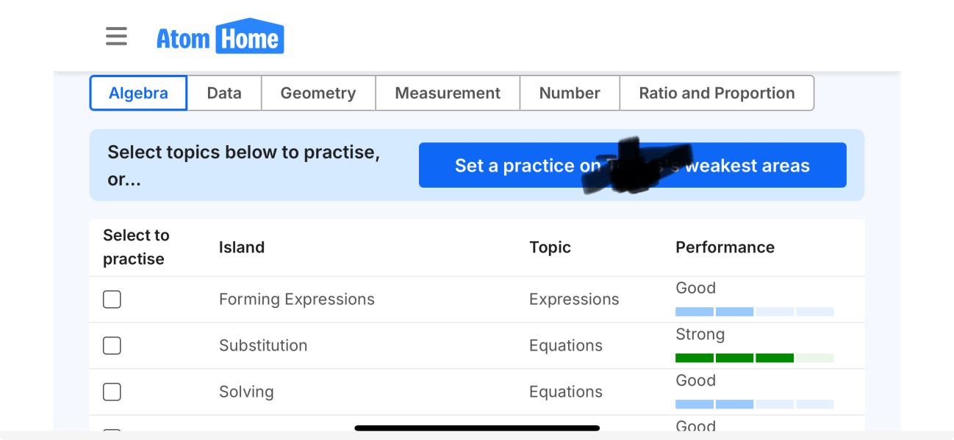Click the Atom Home logo

coord(220,37)
